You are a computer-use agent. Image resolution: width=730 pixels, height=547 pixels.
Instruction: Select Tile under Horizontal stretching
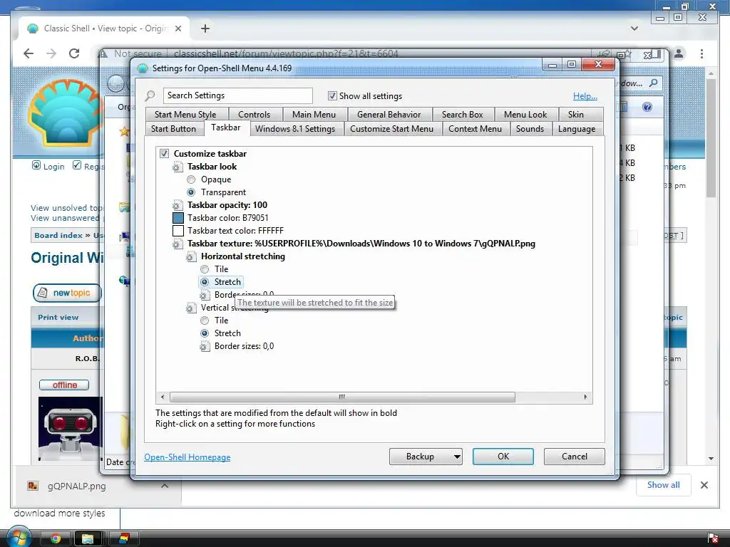(205, 269)
